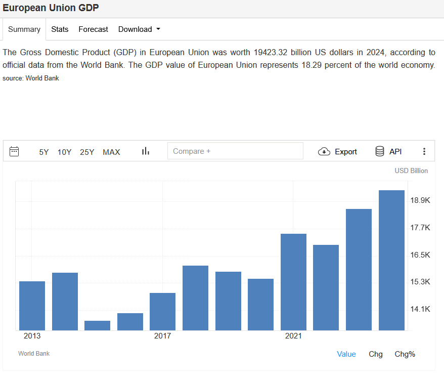The height and width of the screenshot is (382, 444).
Task: Switch to the Summary tab
Action: 24,29
